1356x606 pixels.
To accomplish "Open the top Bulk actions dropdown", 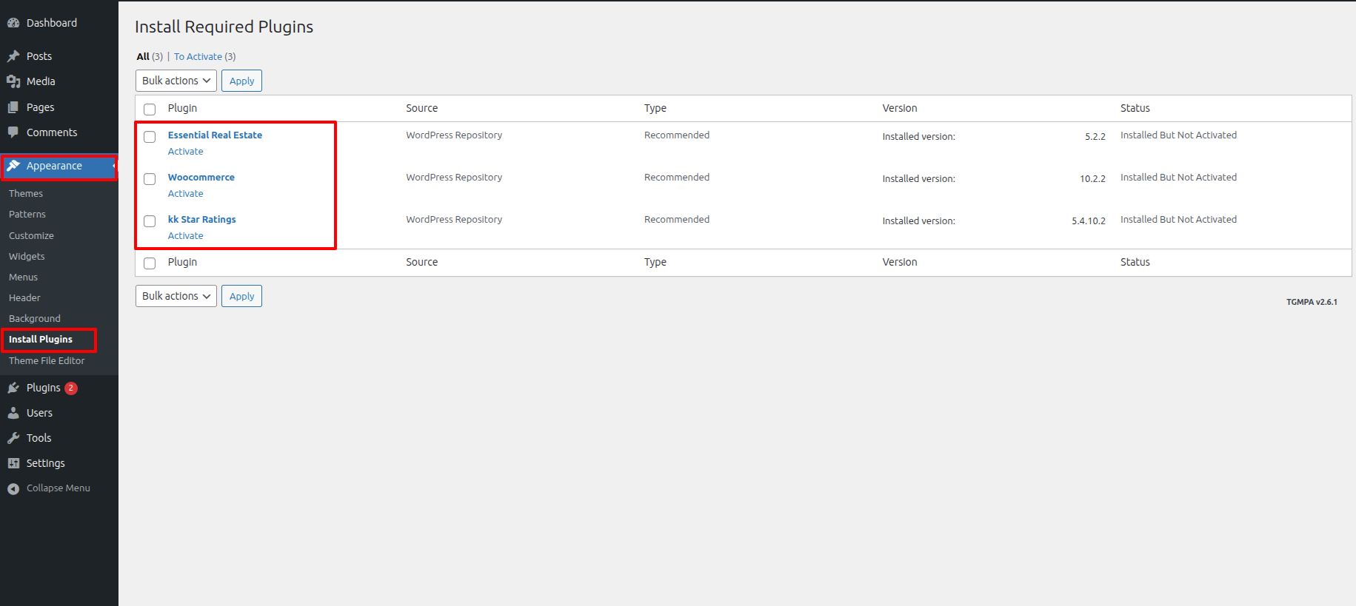I will pos(176,81).
